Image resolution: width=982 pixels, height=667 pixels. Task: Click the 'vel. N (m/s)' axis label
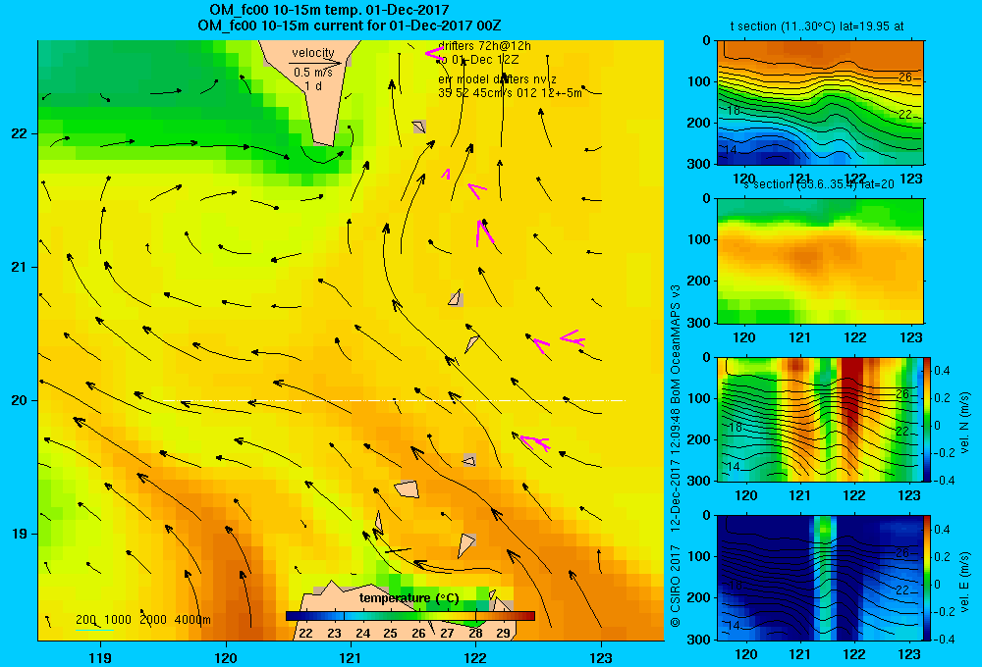(964, 423)
